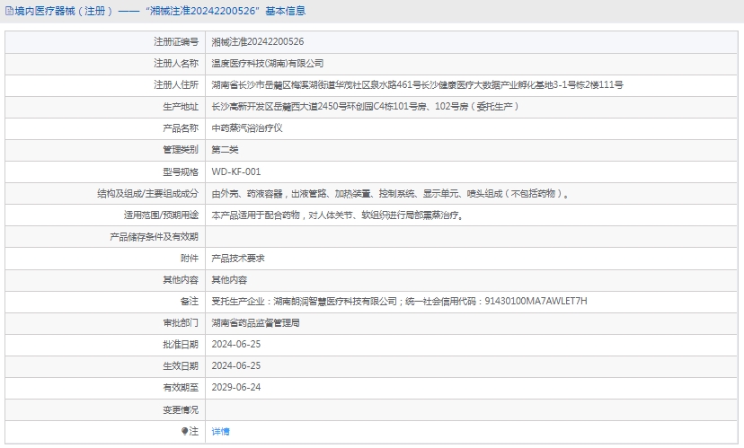Click the 批准日期 value 2024-06-25
The height and width of the screenshot is (448, 744).
[x=235, y=344]
